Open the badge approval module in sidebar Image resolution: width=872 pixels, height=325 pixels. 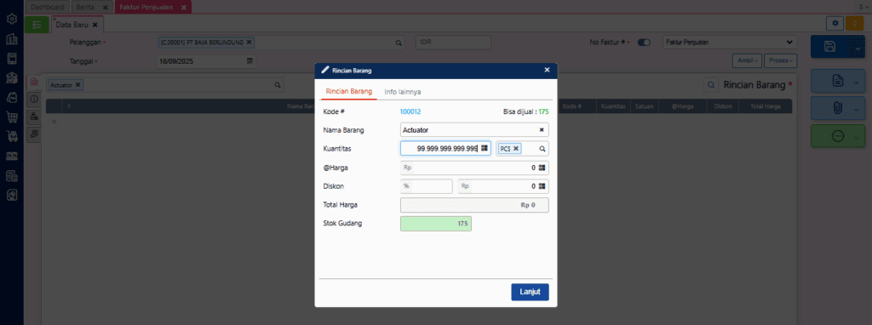click(x=11, y=195)
